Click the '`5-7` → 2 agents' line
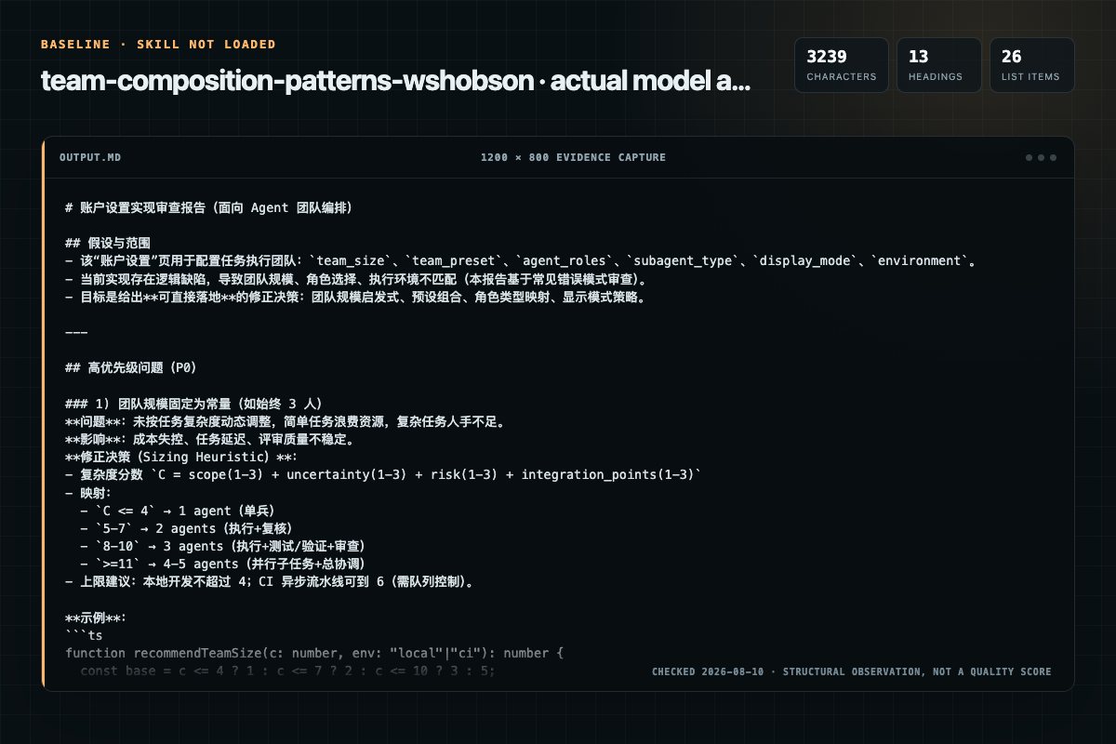Viewport: 1116px width, 744px height. click(x=188, y=528)
